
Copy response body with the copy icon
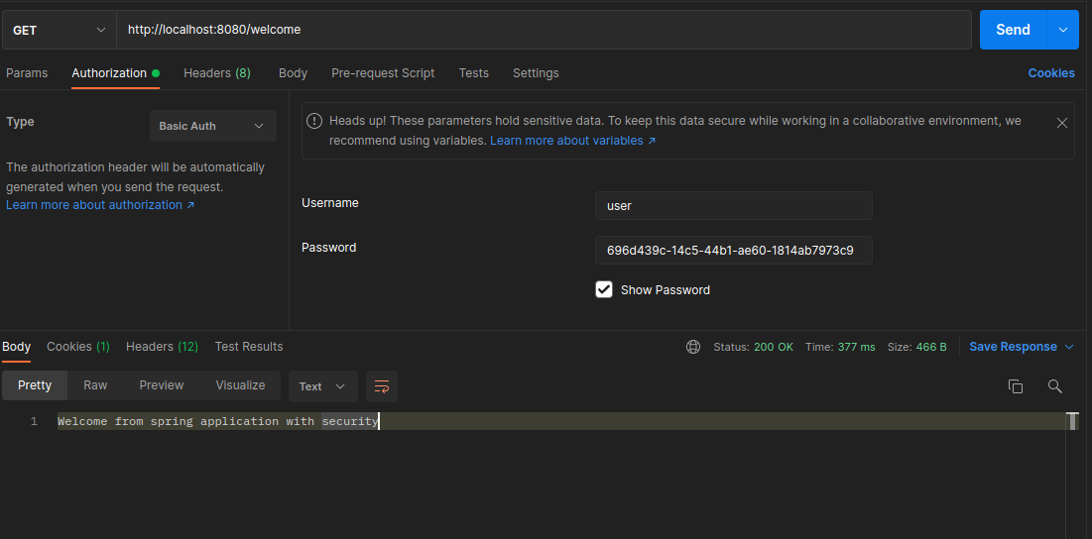click(x=1015, y=386)
